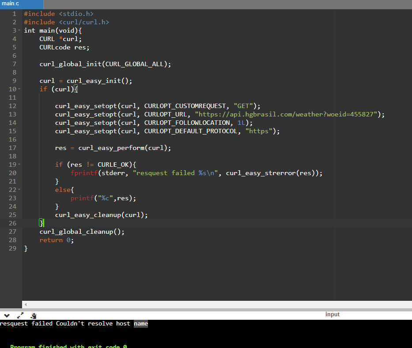Viewport: 412px width, 348px height.
Task: Collapse the if (curl) block at line 10
Action: pyautogui.click(x=19, y=89)
